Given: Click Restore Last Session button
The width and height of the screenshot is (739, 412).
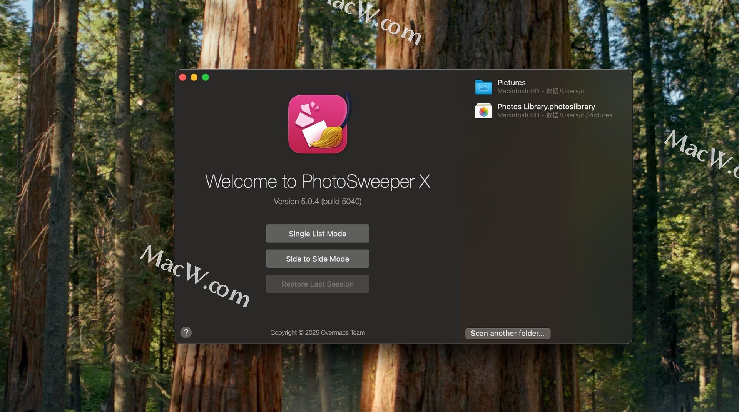Looking at the screenshot, I should point(318,284).
